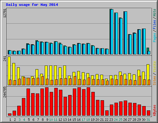158x123 pixels.
Task: Select the orange sites bar for day 25
Action: (121, 80)
